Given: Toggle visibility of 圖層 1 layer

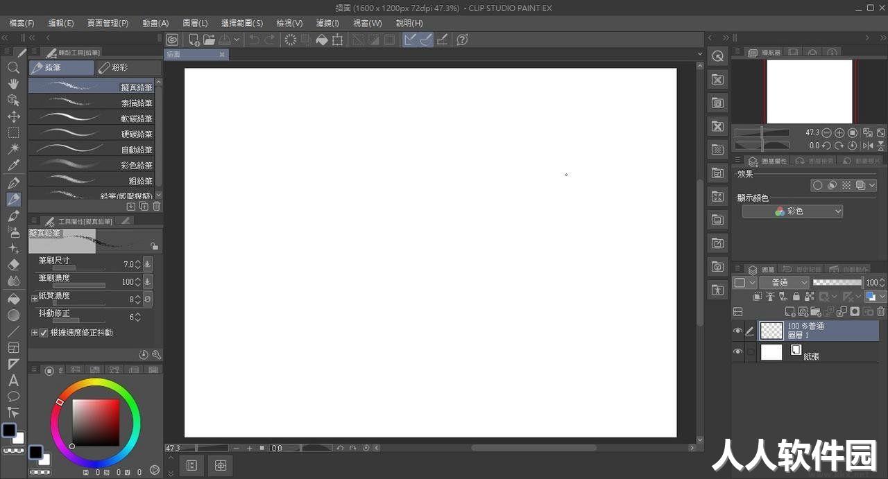Looking at the screenshot, I should pyautogui.click(x=737, y=331).
